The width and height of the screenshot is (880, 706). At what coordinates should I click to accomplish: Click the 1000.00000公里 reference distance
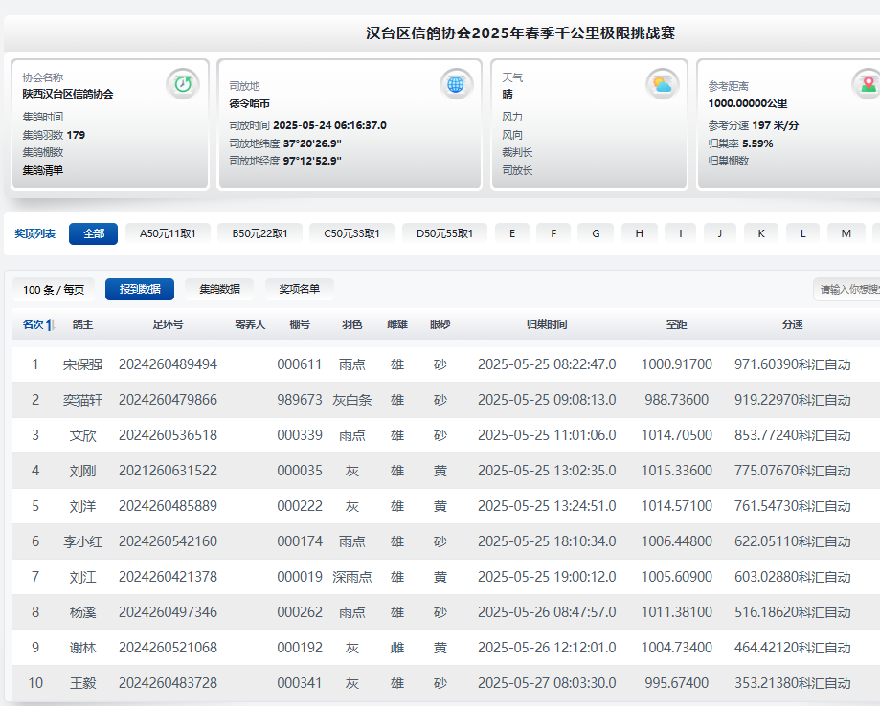coord(748,103)
